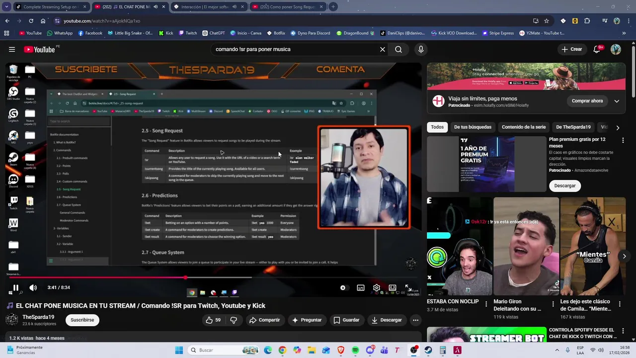The width and height of the screenshot is (636, 358).
Task: Open Steam from the taskbar
Action: (428, 350)
